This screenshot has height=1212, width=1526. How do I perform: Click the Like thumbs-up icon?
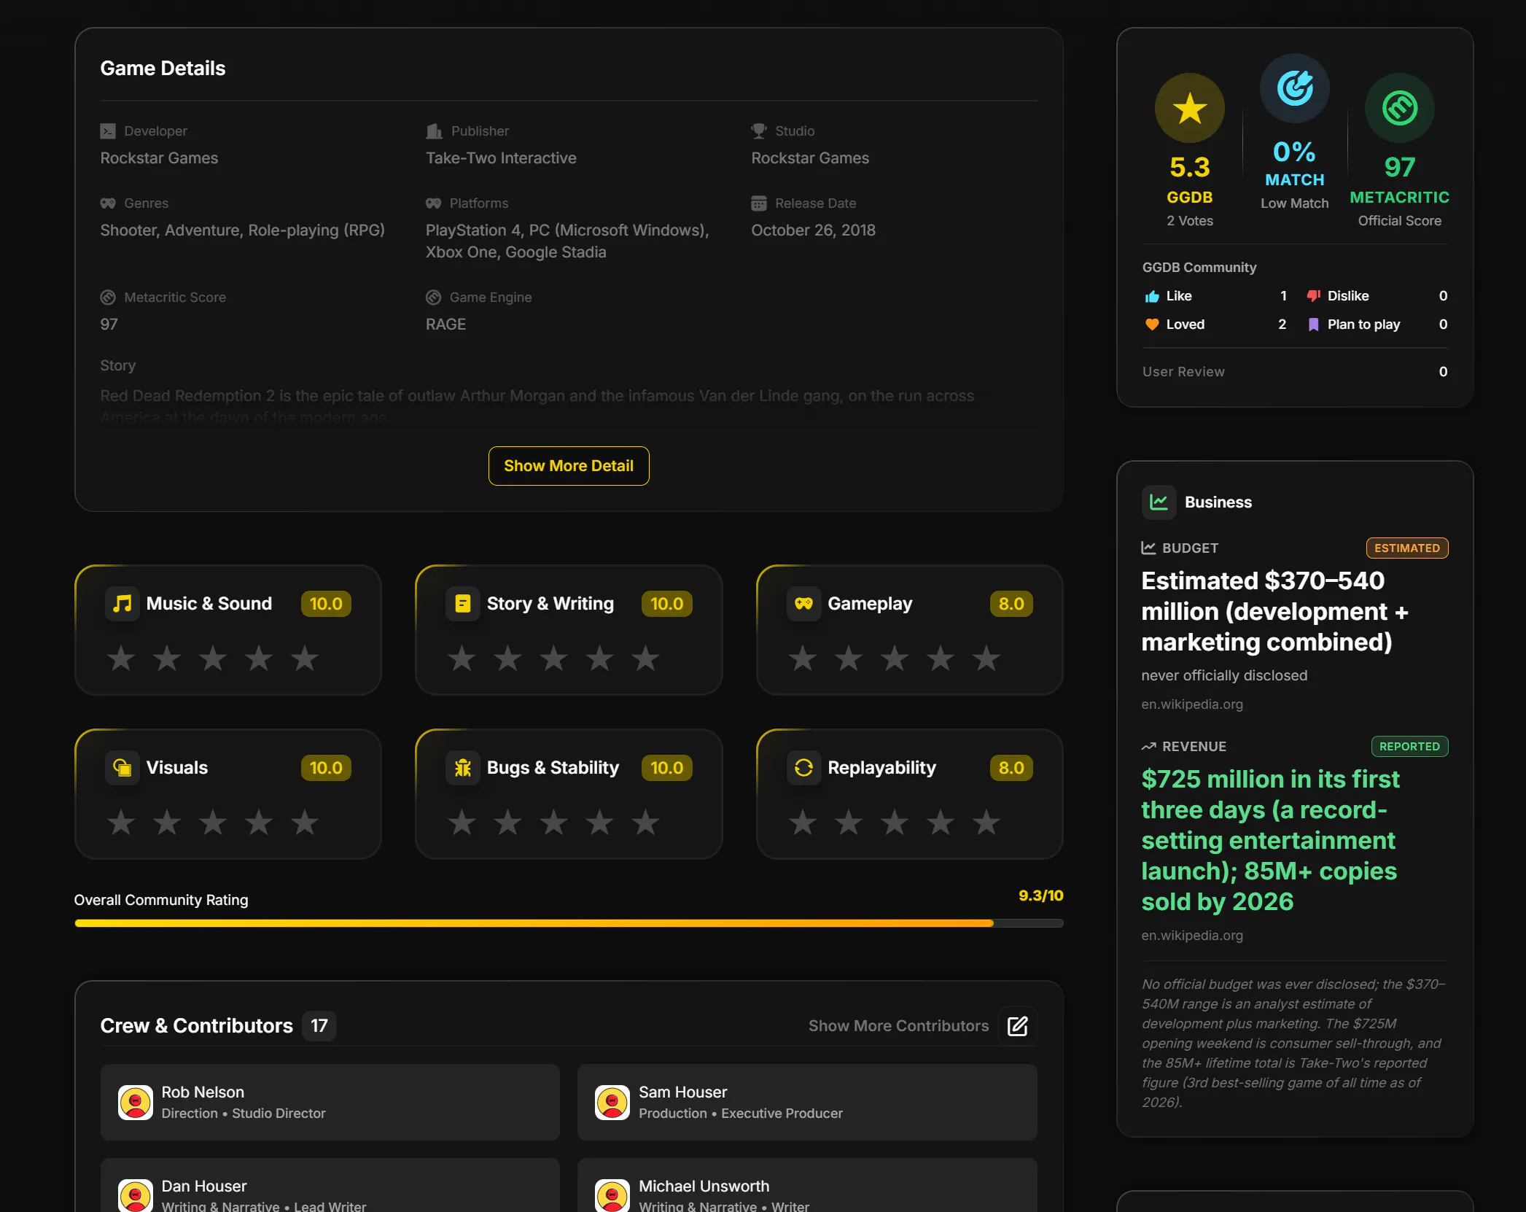[x=1152, y=296]
